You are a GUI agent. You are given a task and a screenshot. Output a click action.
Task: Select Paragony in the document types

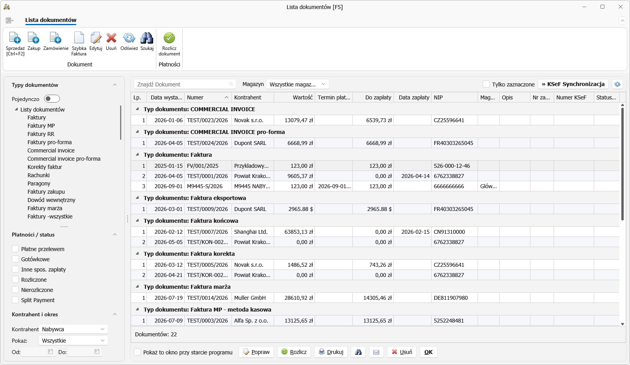39,183
